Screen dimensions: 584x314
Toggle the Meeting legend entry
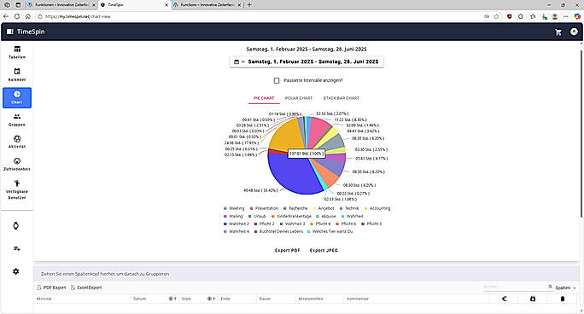(234, 208)
